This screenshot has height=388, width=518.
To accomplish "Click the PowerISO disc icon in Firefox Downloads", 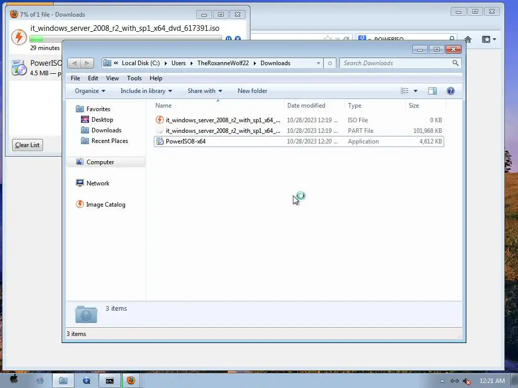I will coord(19,68).
